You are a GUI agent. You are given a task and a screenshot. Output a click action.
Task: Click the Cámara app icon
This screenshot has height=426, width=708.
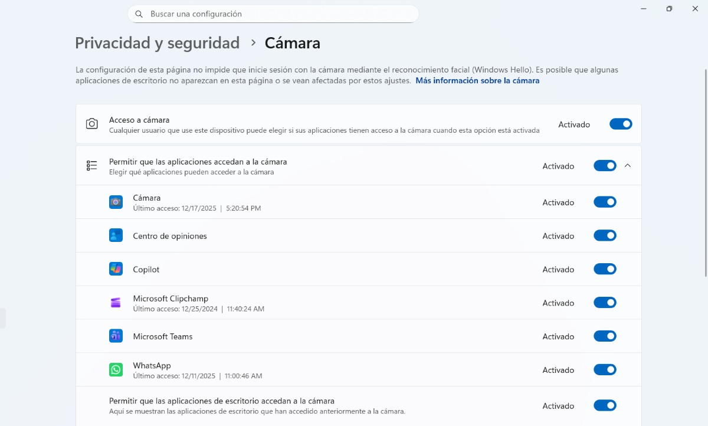point(116,202)
